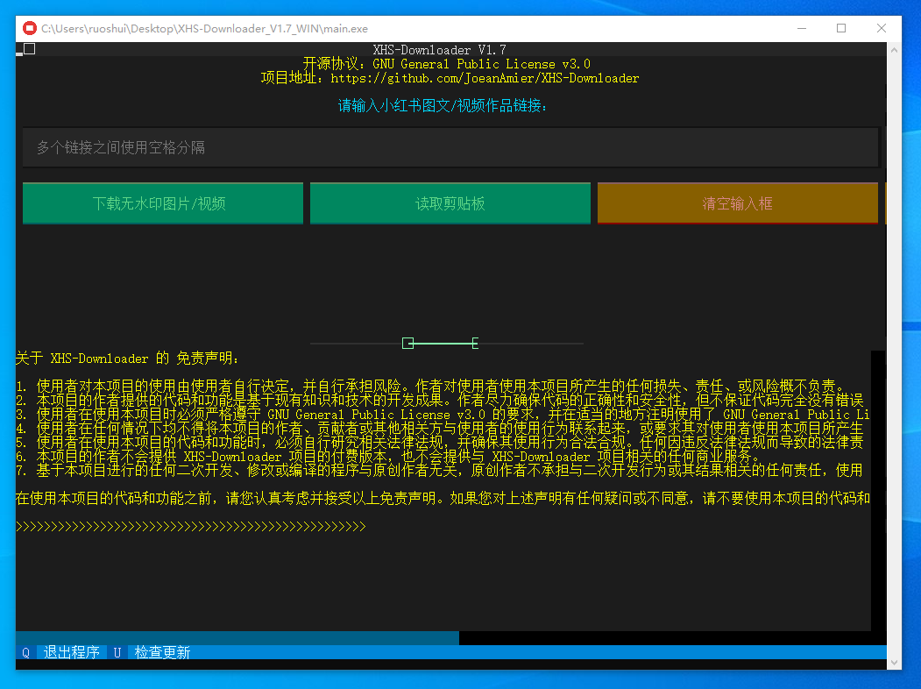
Task: Select 退出程序 in the footer bar
Action: point(74,652)
